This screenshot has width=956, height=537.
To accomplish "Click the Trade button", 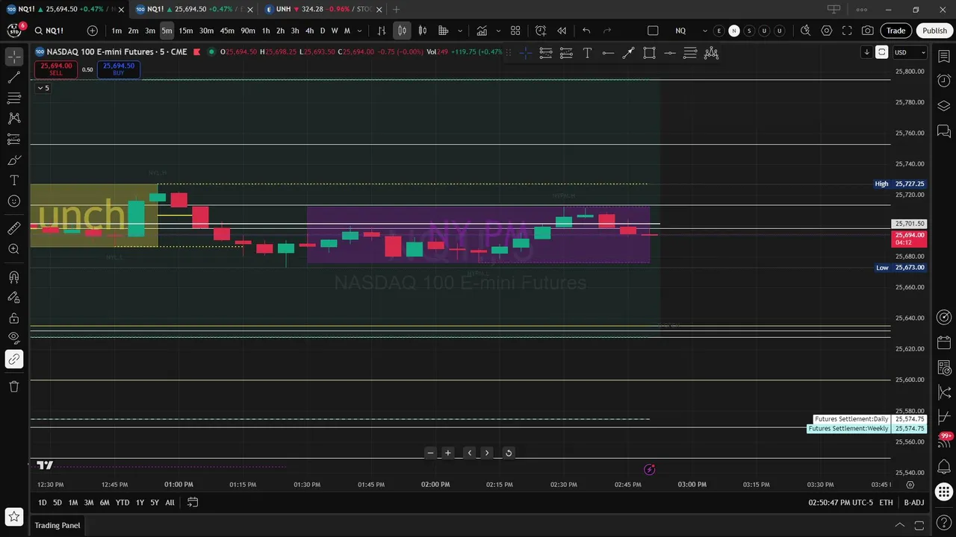I will point(896,31).
